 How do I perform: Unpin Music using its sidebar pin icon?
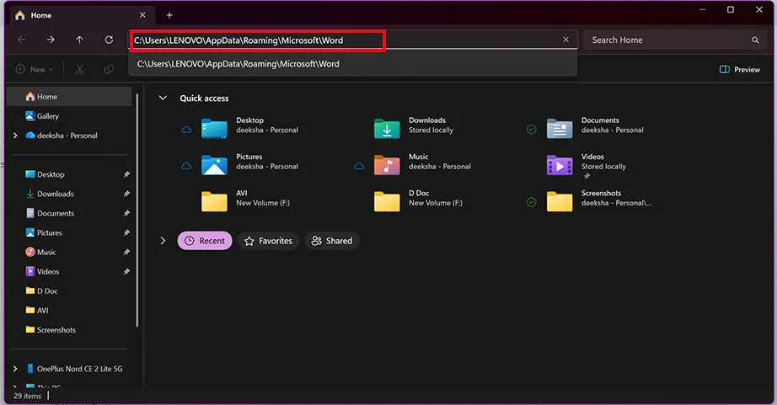[x=126, y=252]
